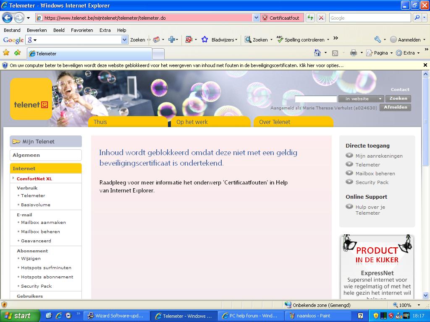Viewport: 430px width, 322px height.
Task: Switch to the 'Op het werk' tab
Action: (x=192, y=122)
